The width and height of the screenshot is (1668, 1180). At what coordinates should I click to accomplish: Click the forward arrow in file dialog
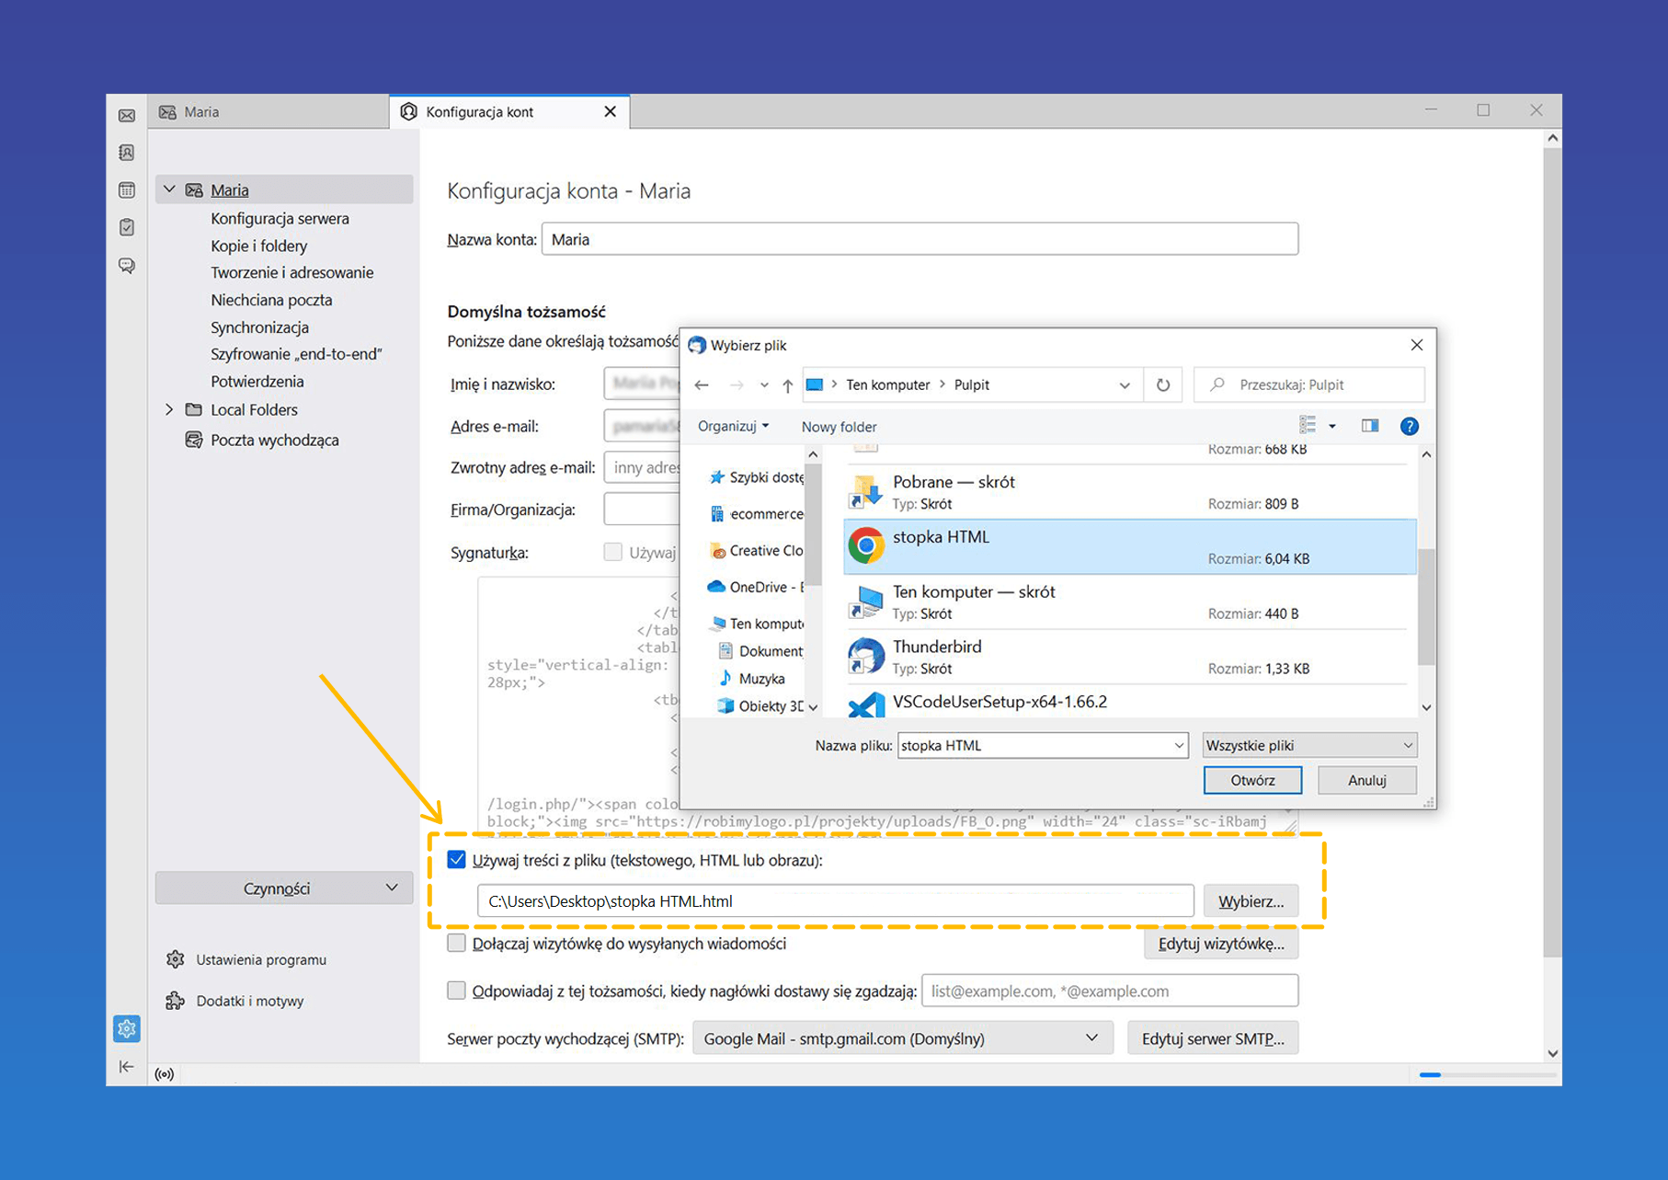click(x=736, y=385)
